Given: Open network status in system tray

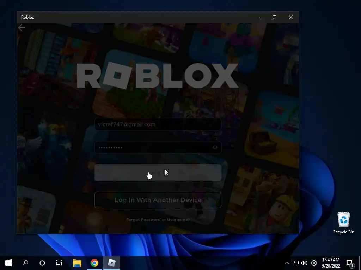Looking at the screenshot, I should click(x=296, y=263).
